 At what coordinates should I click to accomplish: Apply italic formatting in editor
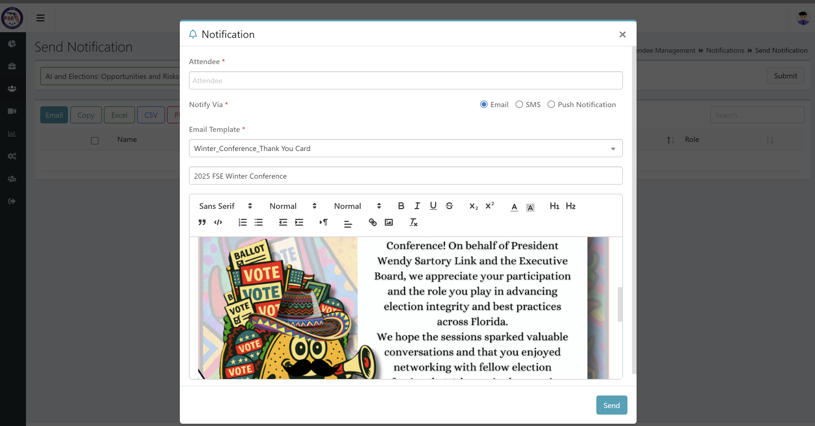[x=417, y=206]
